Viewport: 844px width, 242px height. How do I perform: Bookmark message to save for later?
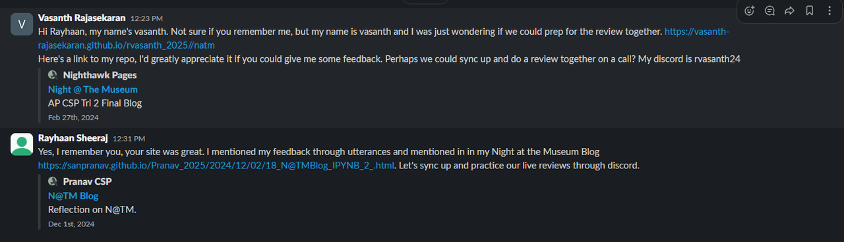(x=809, y=11)
